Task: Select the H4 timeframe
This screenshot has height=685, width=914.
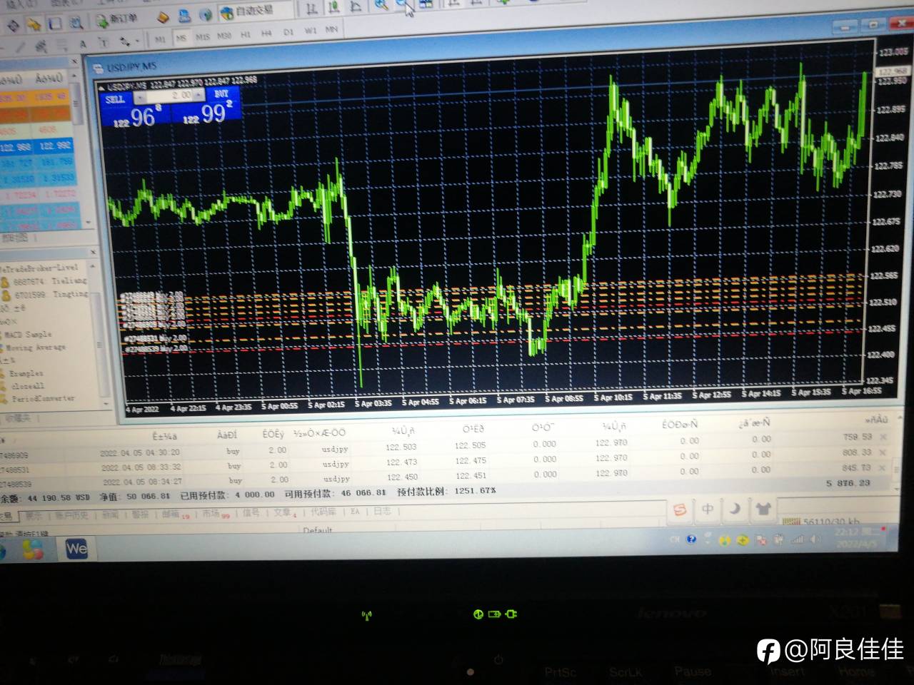Action: coord(266,33)
